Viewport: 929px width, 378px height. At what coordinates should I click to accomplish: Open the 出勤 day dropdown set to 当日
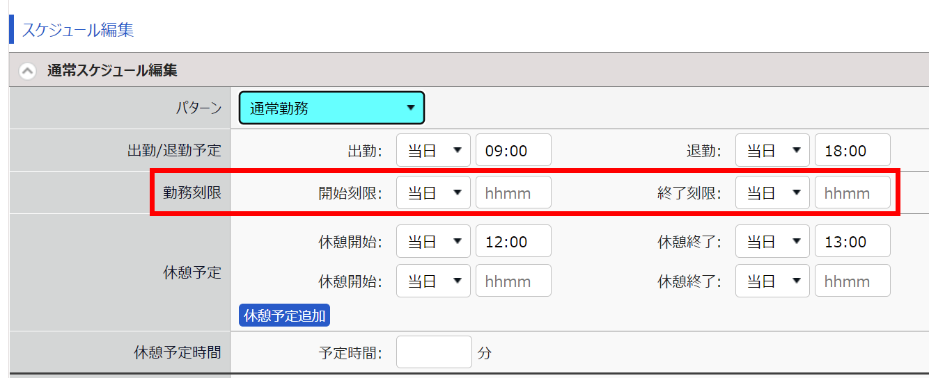click(434, 150)
